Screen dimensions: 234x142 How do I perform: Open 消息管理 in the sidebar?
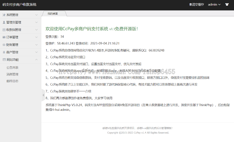pyautogui.click(x=12, y=74)
